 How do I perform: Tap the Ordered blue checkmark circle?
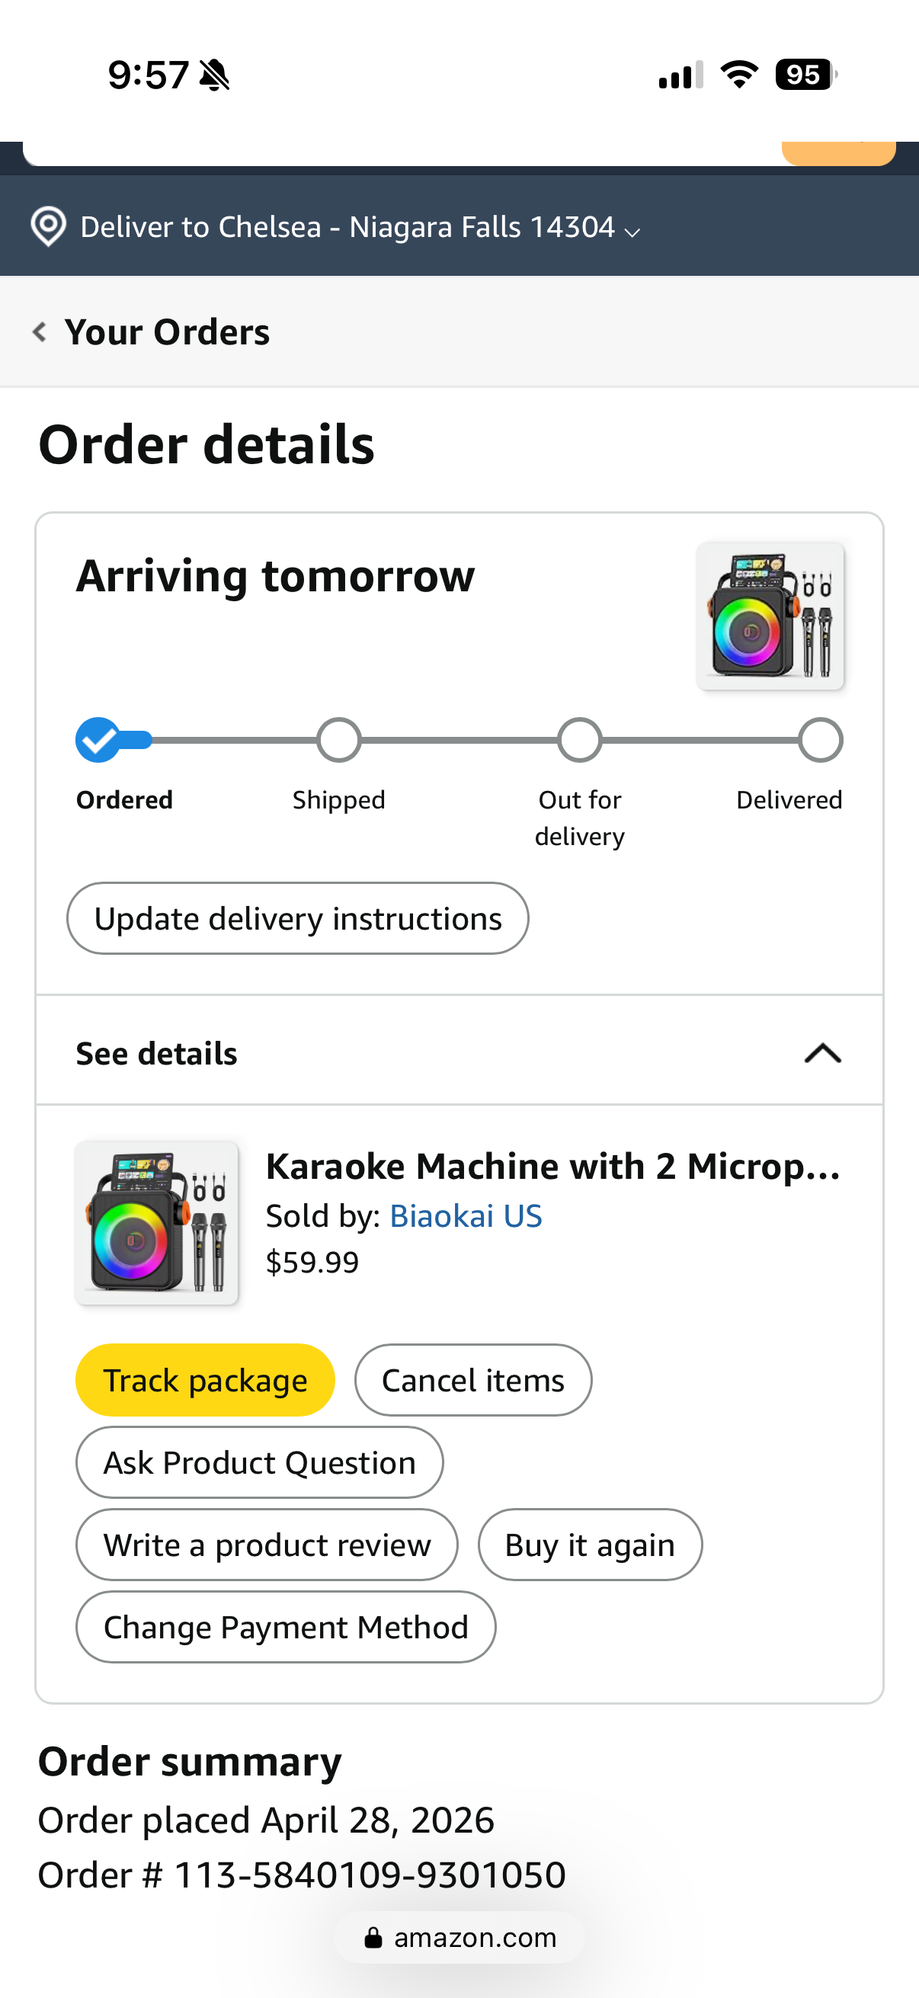point(98,740)
